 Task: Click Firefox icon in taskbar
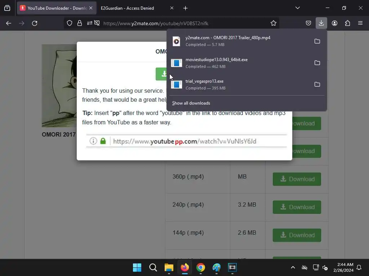185,267
